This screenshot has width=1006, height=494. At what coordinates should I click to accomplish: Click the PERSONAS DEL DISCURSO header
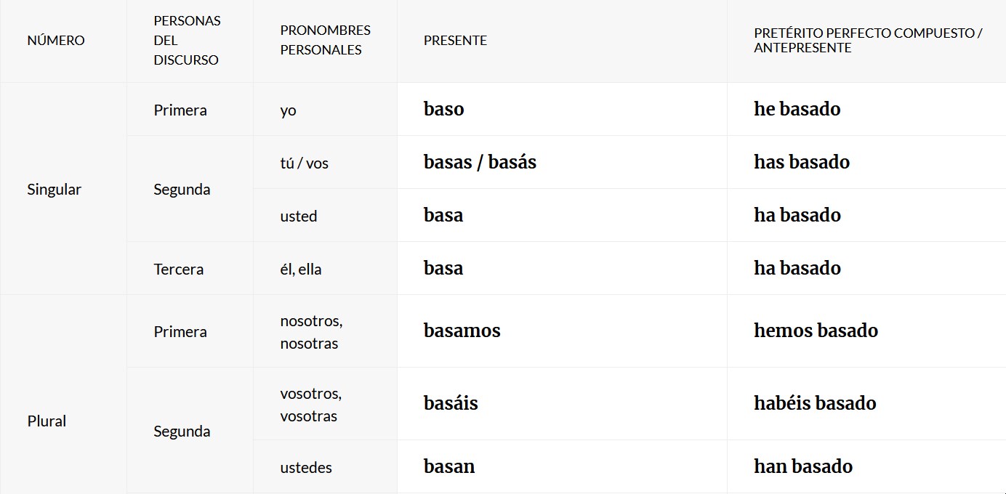[187, 41]
